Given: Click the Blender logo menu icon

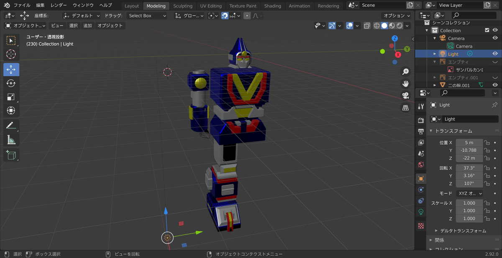Looking at the screenshot, I should [x=6, y=5].
